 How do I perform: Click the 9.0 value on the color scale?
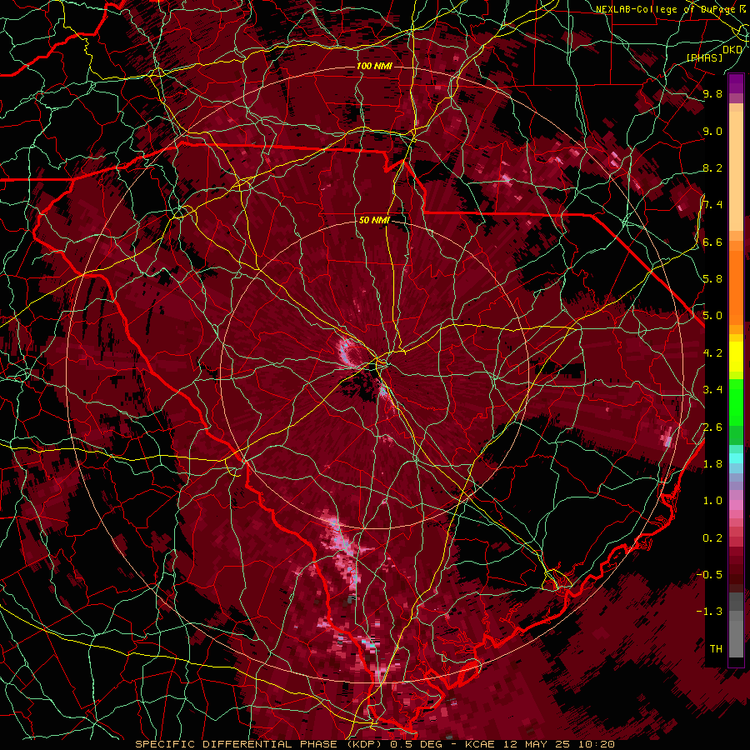(x=712, y=131)
